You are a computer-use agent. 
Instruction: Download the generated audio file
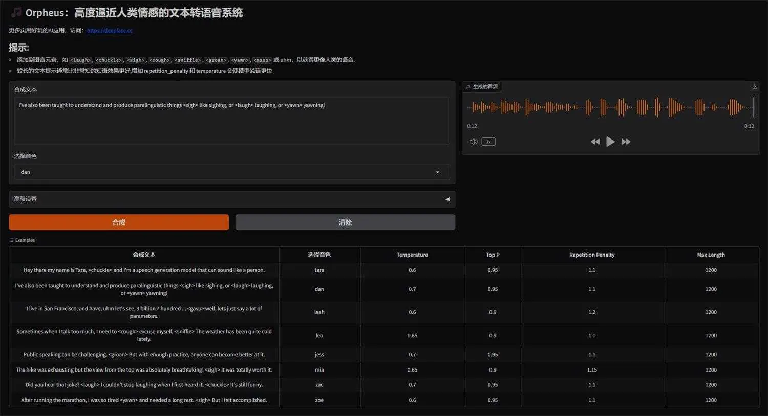754,86
